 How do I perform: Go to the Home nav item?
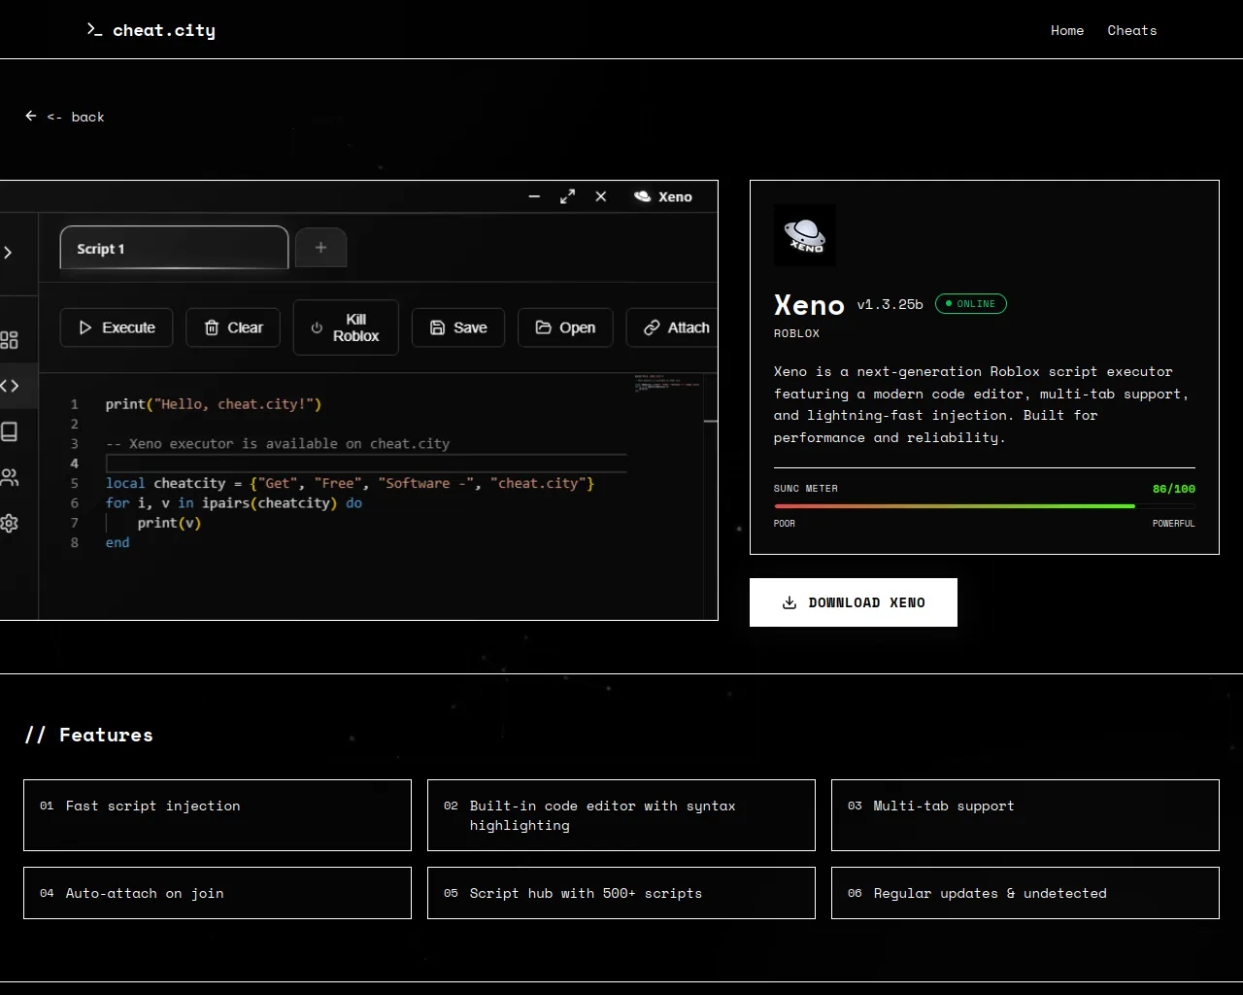(1067, 30)
